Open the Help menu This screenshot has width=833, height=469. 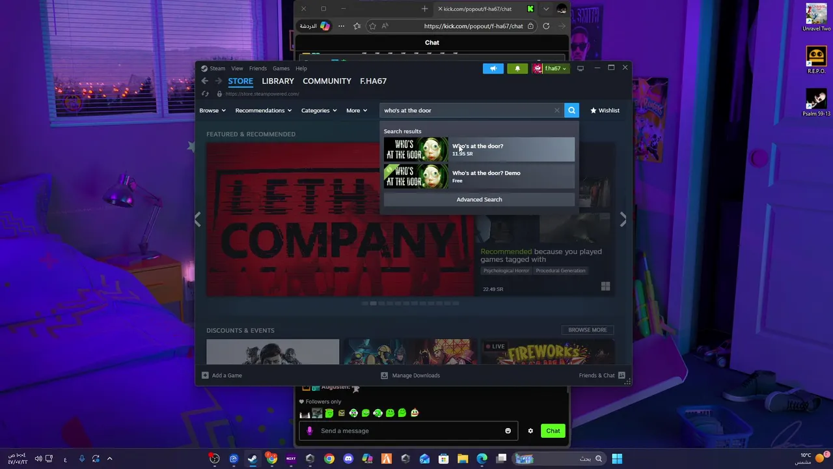coord(301,68)
